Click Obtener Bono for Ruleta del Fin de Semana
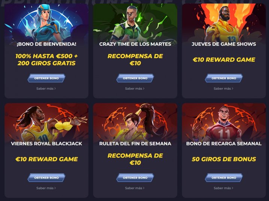This screenshot has width=269, height=201. pos(135,178)
